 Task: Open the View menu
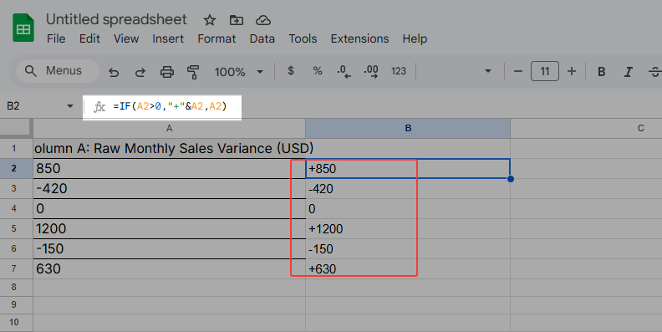[x=126, y=38]
